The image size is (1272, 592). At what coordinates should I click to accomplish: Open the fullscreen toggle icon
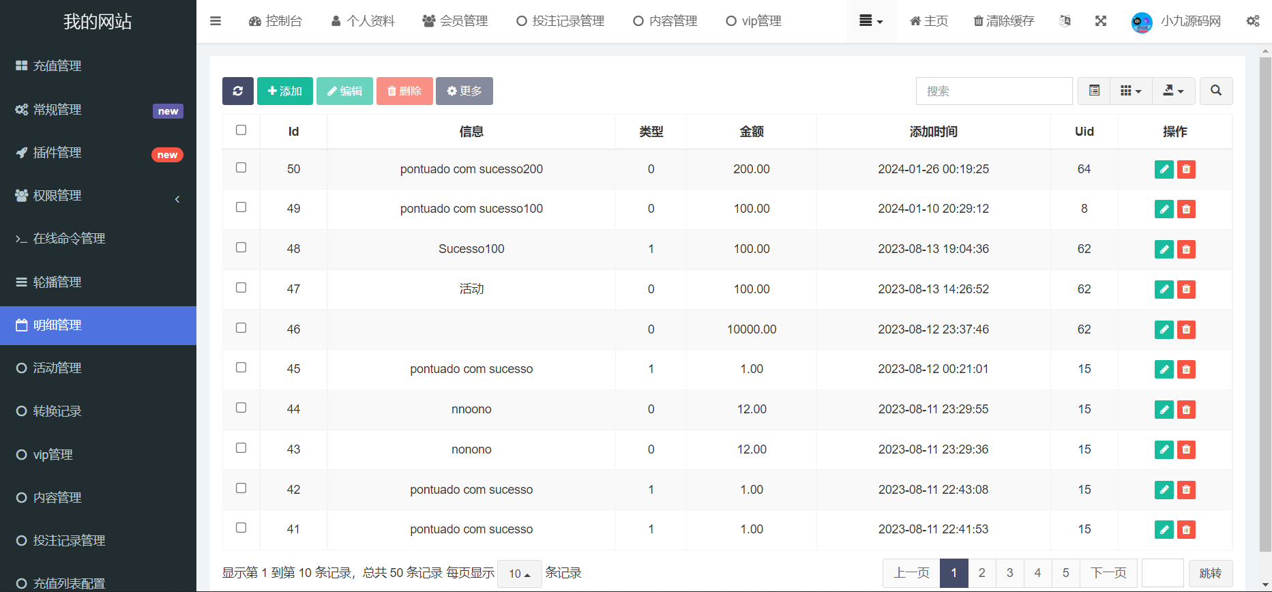(1101, 21)
